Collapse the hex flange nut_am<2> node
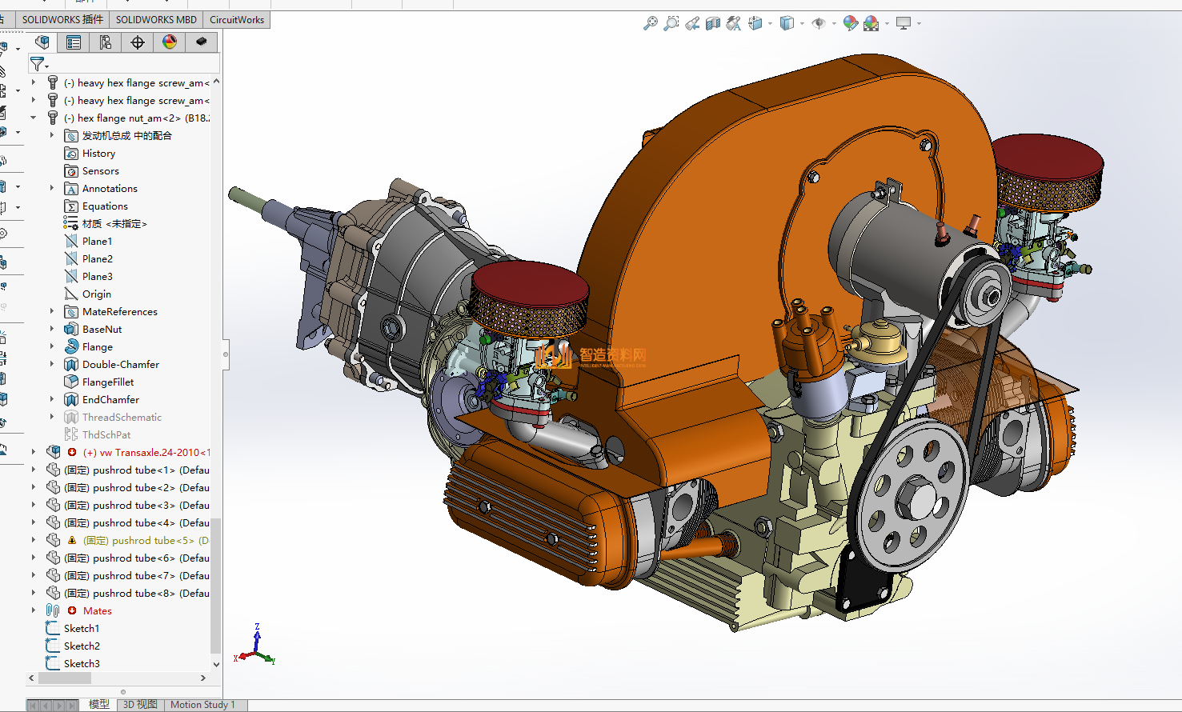Screen dimensions: 1182x712 coord(33,118)
